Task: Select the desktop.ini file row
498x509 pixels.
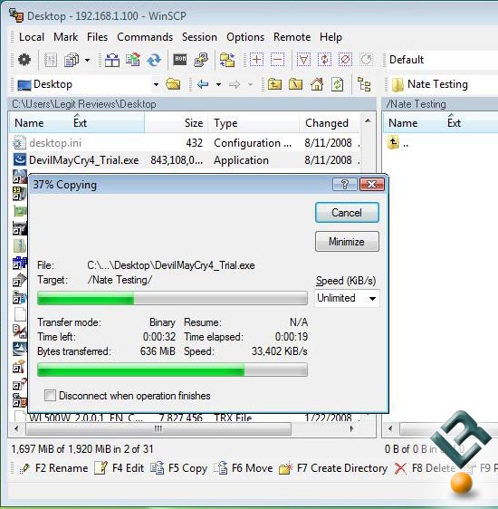Action: [x=185, y=143]
